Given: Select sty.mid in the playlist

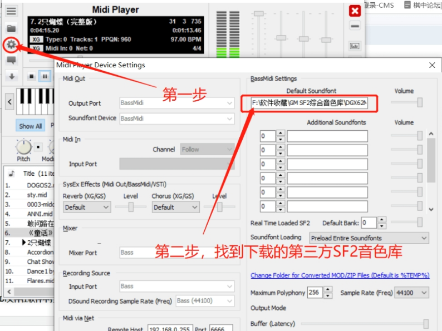Looking at the screenshot, I should coord(36,195).
